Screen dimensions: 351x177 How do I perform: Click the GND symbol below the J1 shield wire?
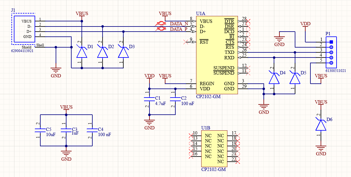55,70
